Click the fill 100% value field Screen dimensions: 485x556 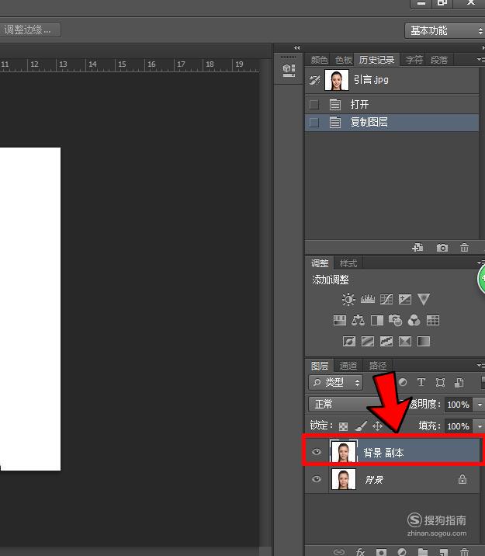(x=458, y=426)
